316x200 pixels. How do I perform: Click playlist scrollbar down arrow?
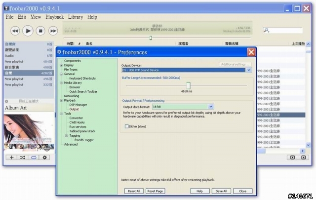coord(308,145)
